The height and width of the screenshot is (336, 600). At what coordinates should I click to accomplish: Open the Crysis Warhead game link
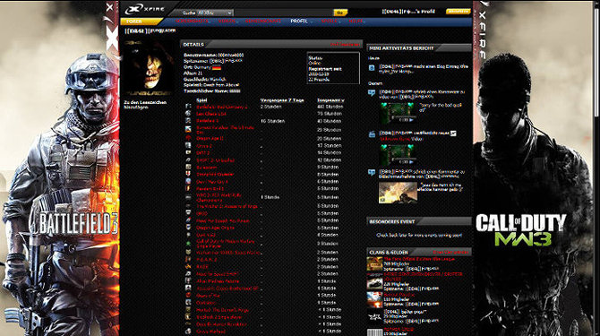(210, 332)
